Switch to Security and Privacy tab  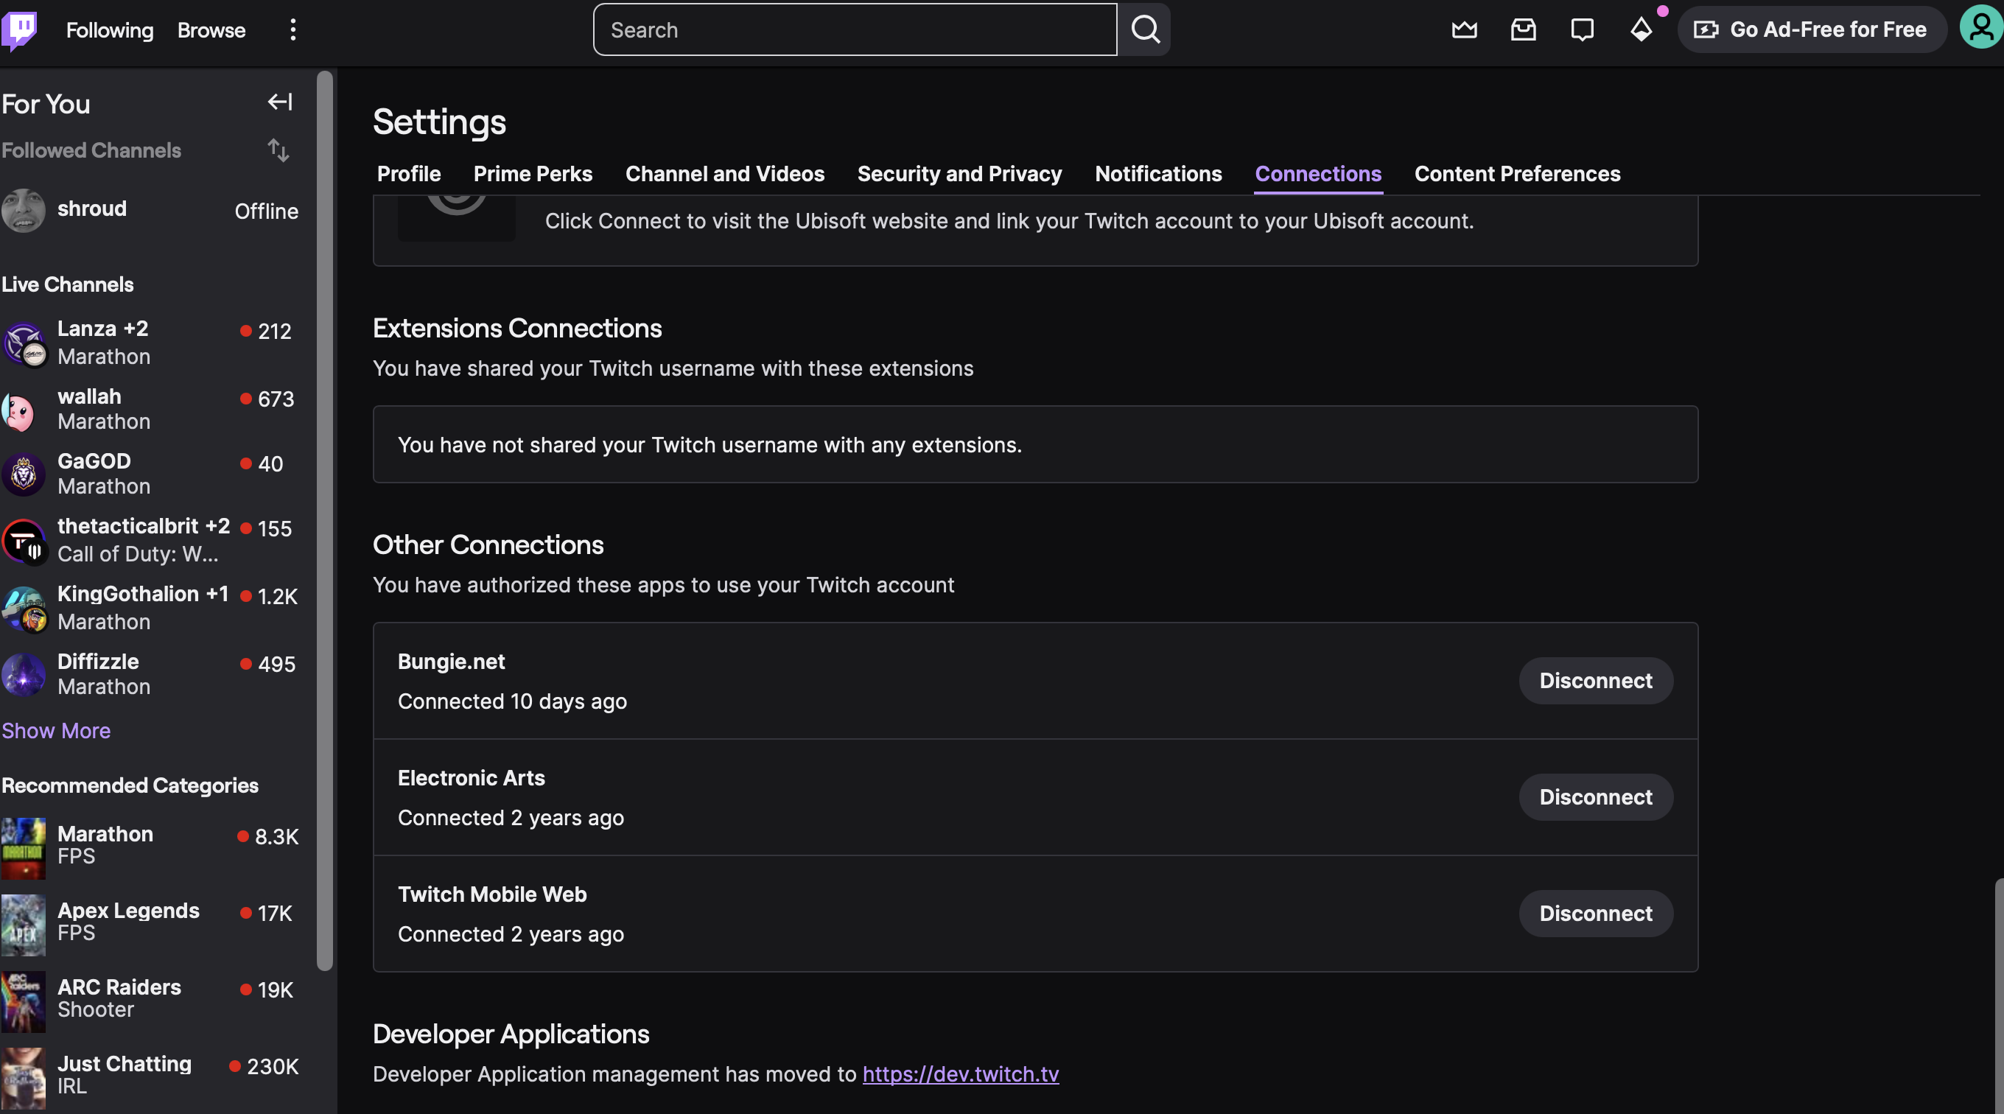click(x=959, y=173)
